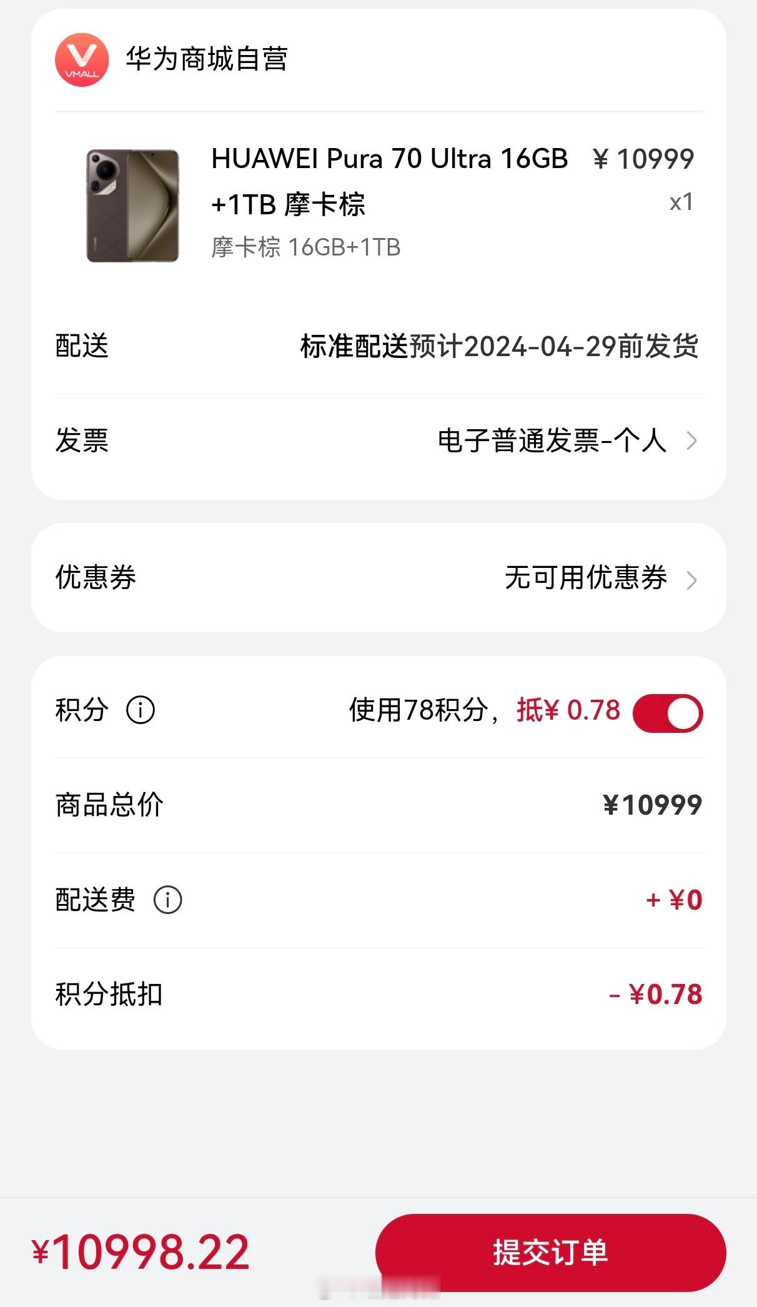The height and width of the screenshot is (1307, 757).
Task: Tap the 抵¥0.78 points offset text
Action: tap(568, 710)
